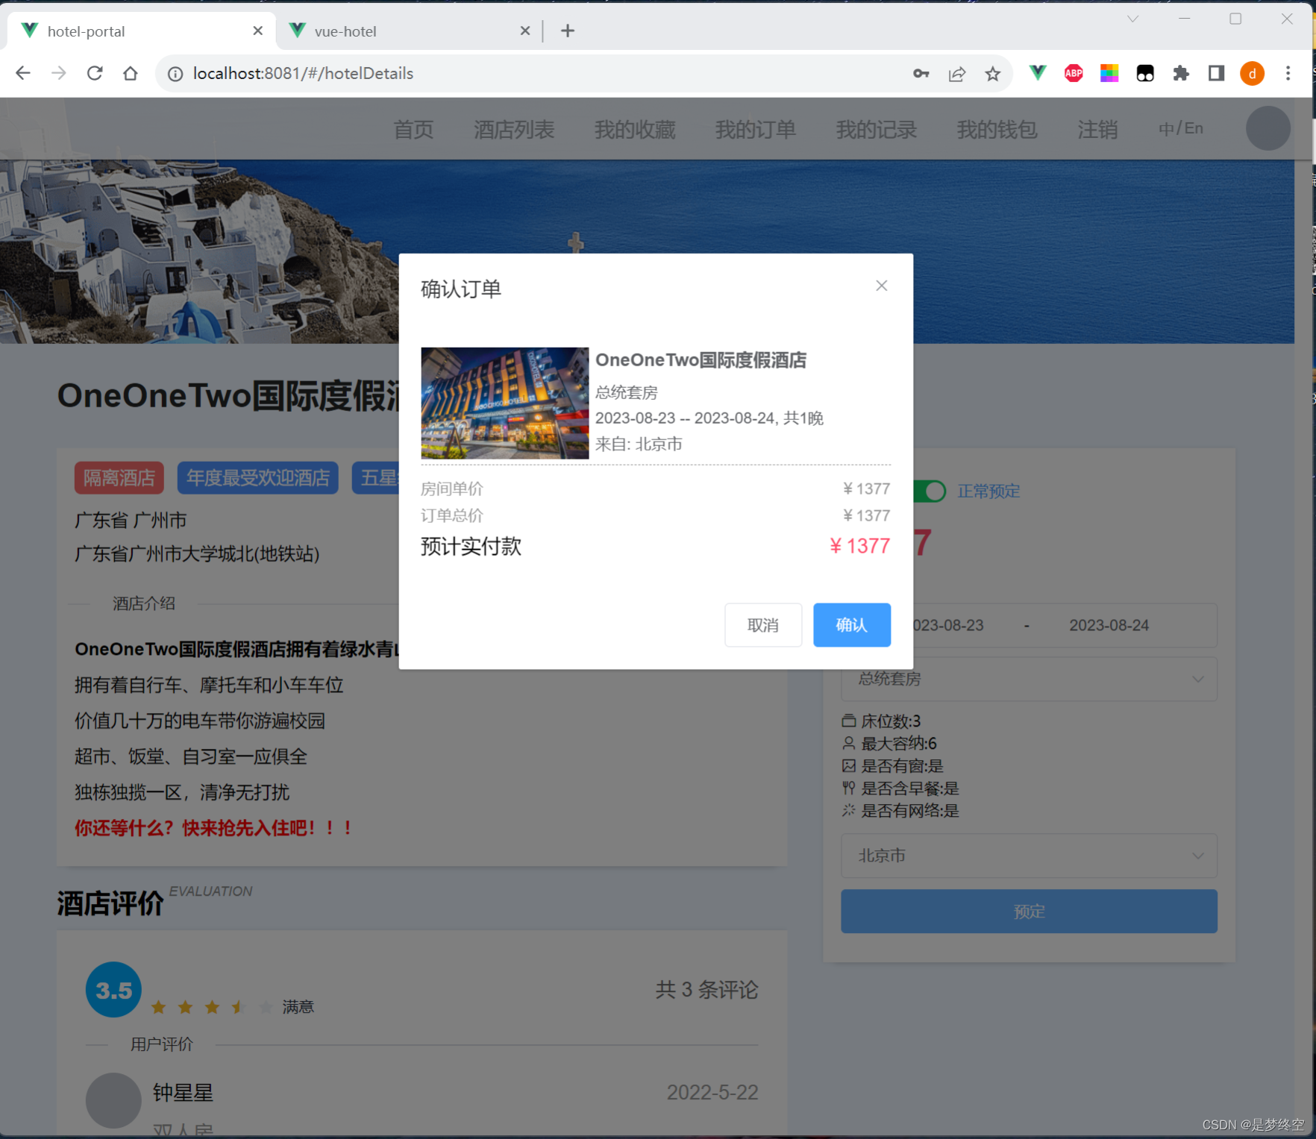This screenshot has height=1139, width=1316.
Task: Click the window icon beside 是否有窗:是
Action: click(848, 765)
